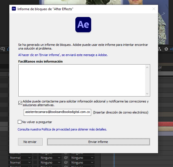The width and height of the screenshot is (173, 167).
Task: Open the track matte Ninguno dropdown in upper full row
Action: point(50,158)
